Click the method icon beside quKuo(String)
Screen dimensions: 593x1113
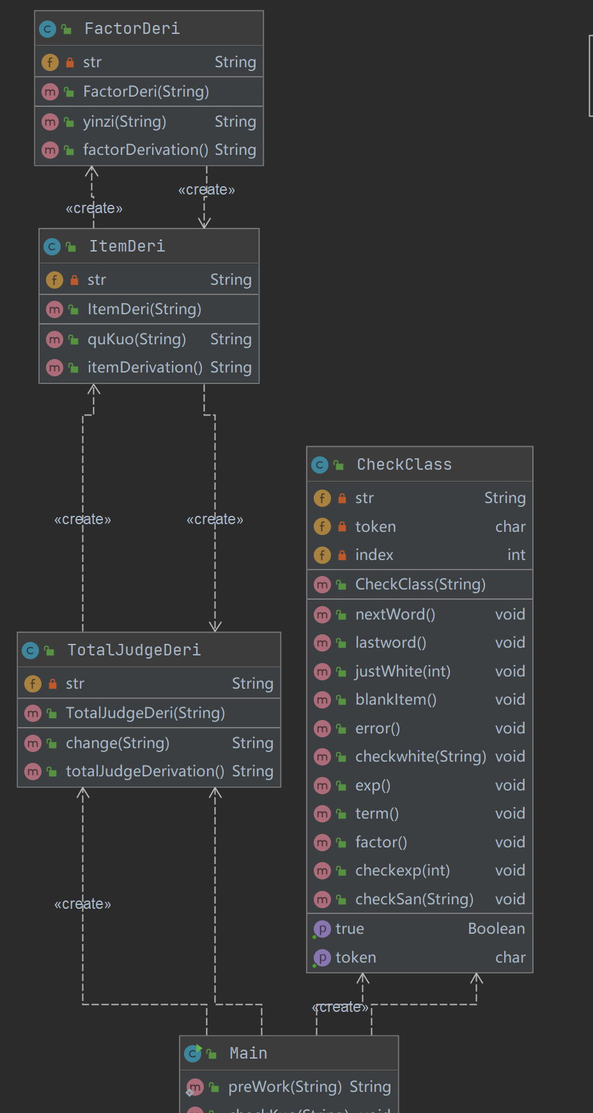point(54,339)
